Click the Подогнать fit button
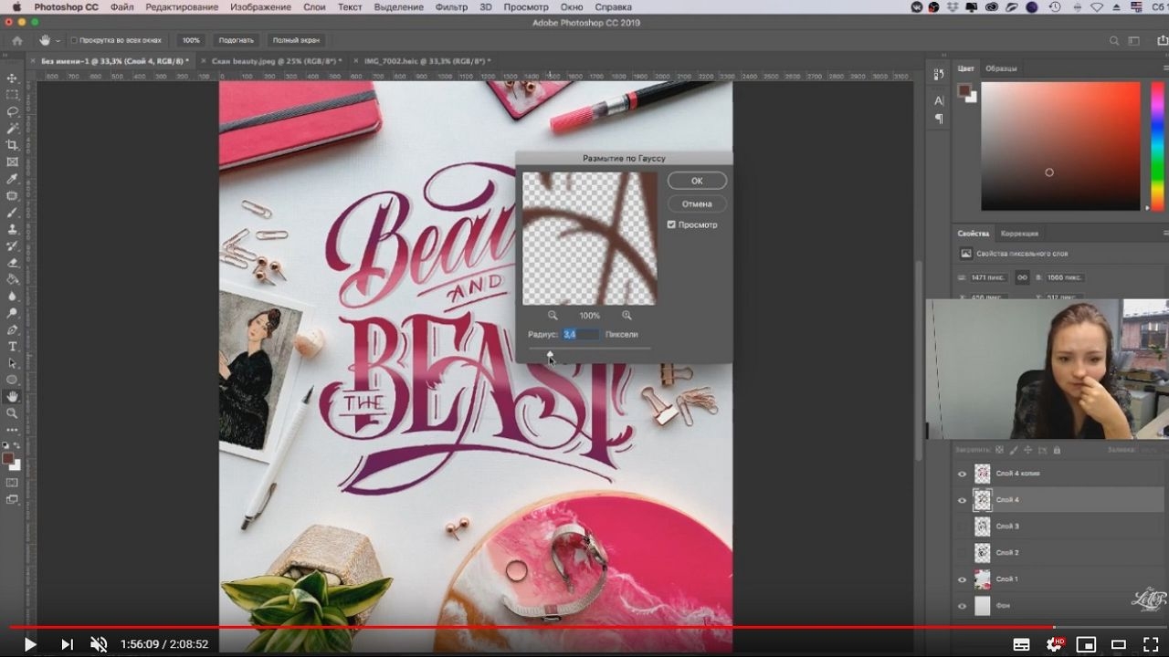The height and width of the screenshot is (657, 1169). click(x=236, y=41)
